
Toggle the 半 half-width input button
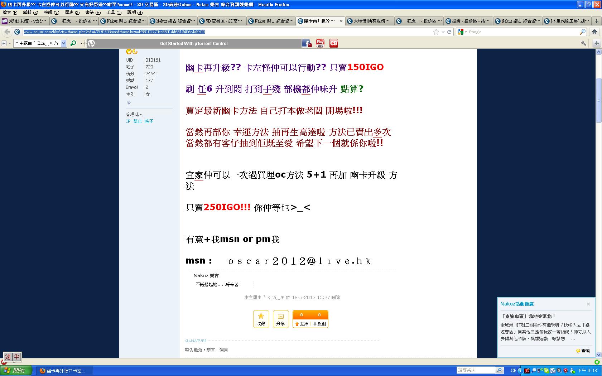tap(17, 357)
